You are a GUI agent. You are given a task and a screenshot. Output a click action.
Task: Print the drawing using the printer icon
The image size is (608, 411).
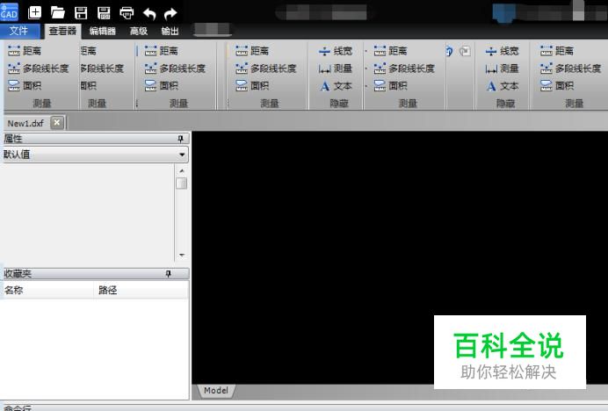coord(127,13)
